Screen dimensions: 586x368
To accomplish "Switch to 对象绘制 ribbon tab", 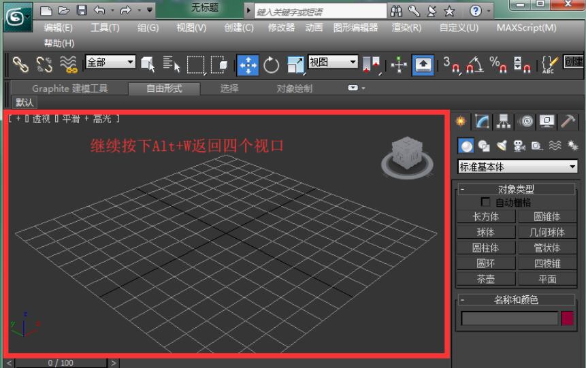I will click(x=295, y=88).
